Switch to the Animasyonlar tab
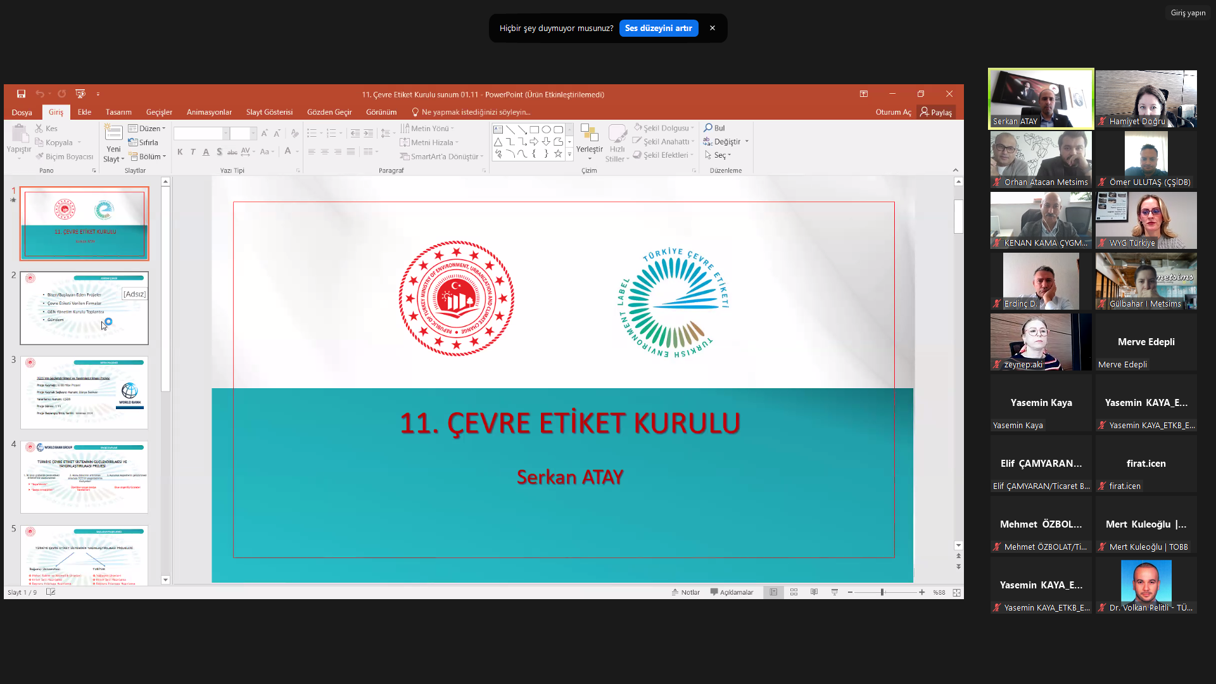 (209, 112)
